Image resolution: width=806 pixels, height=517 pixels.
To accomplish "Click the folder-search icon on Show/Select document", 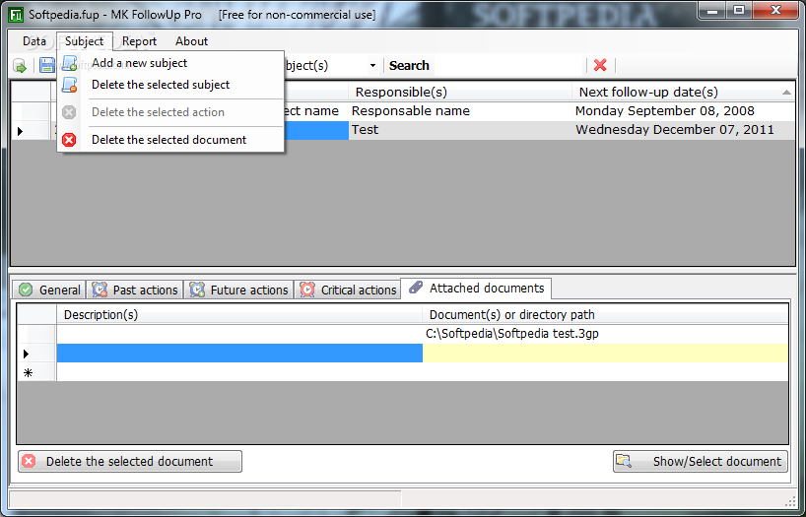I will tap(624, 461).
